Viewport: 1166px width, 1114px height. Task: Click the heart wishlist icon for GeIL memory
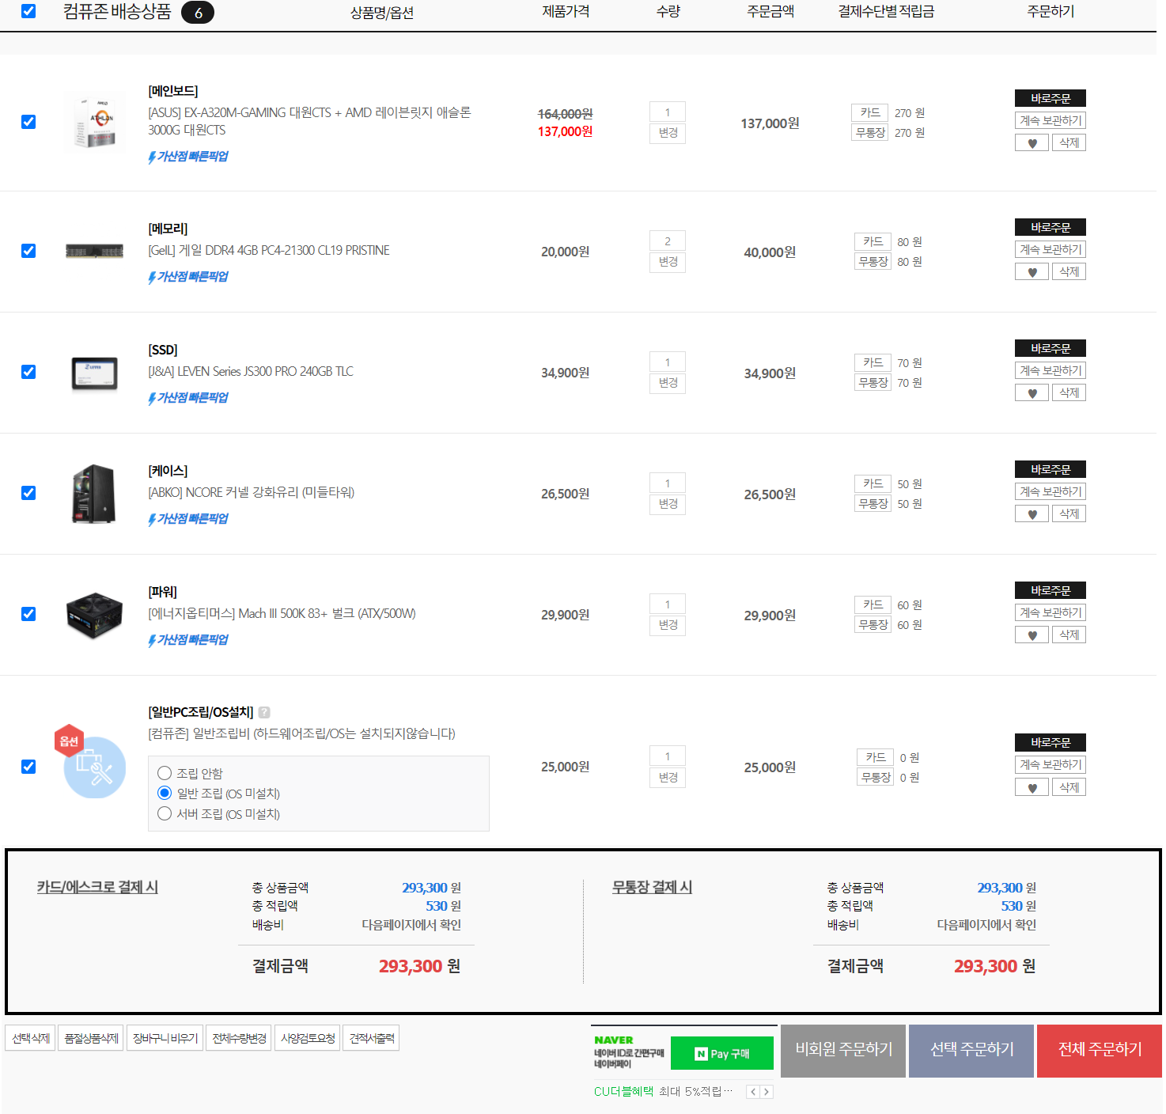(x=1032, y=272)
